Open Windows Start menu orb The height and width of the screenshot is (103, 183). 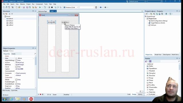pyautogui.click(x=5, y=99)
